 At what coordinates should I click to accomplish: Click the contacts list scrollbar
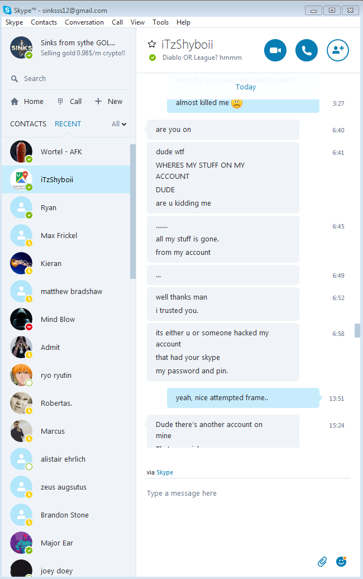(x=133, y=212)
